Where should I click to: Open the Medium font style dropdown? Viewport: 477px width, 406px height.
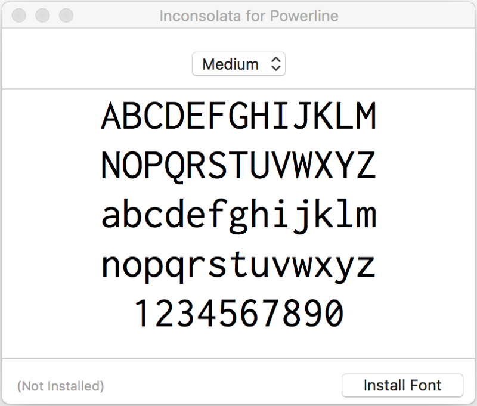pos(239,64)
